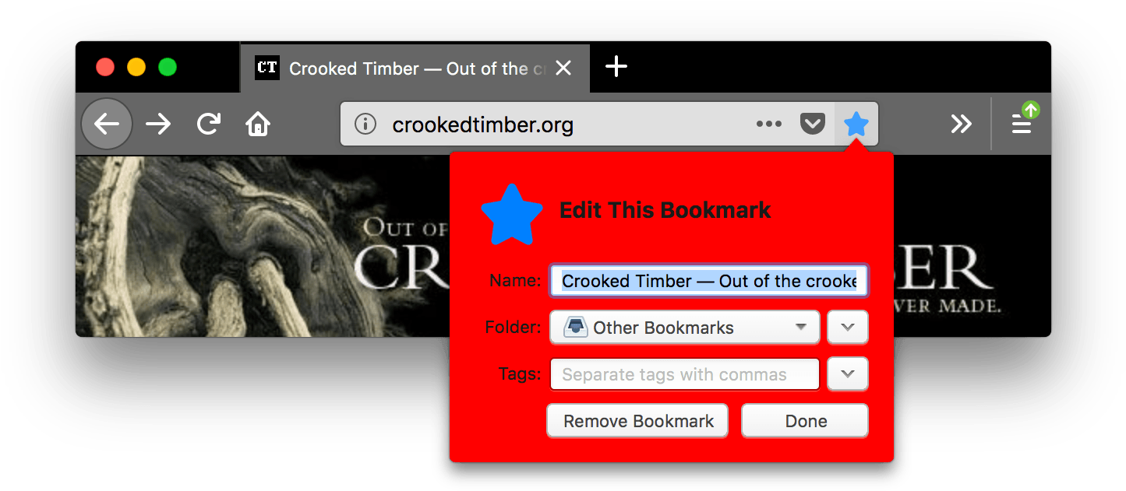Click the Done button
1126x491 pixels.
[x=805, y=421]
